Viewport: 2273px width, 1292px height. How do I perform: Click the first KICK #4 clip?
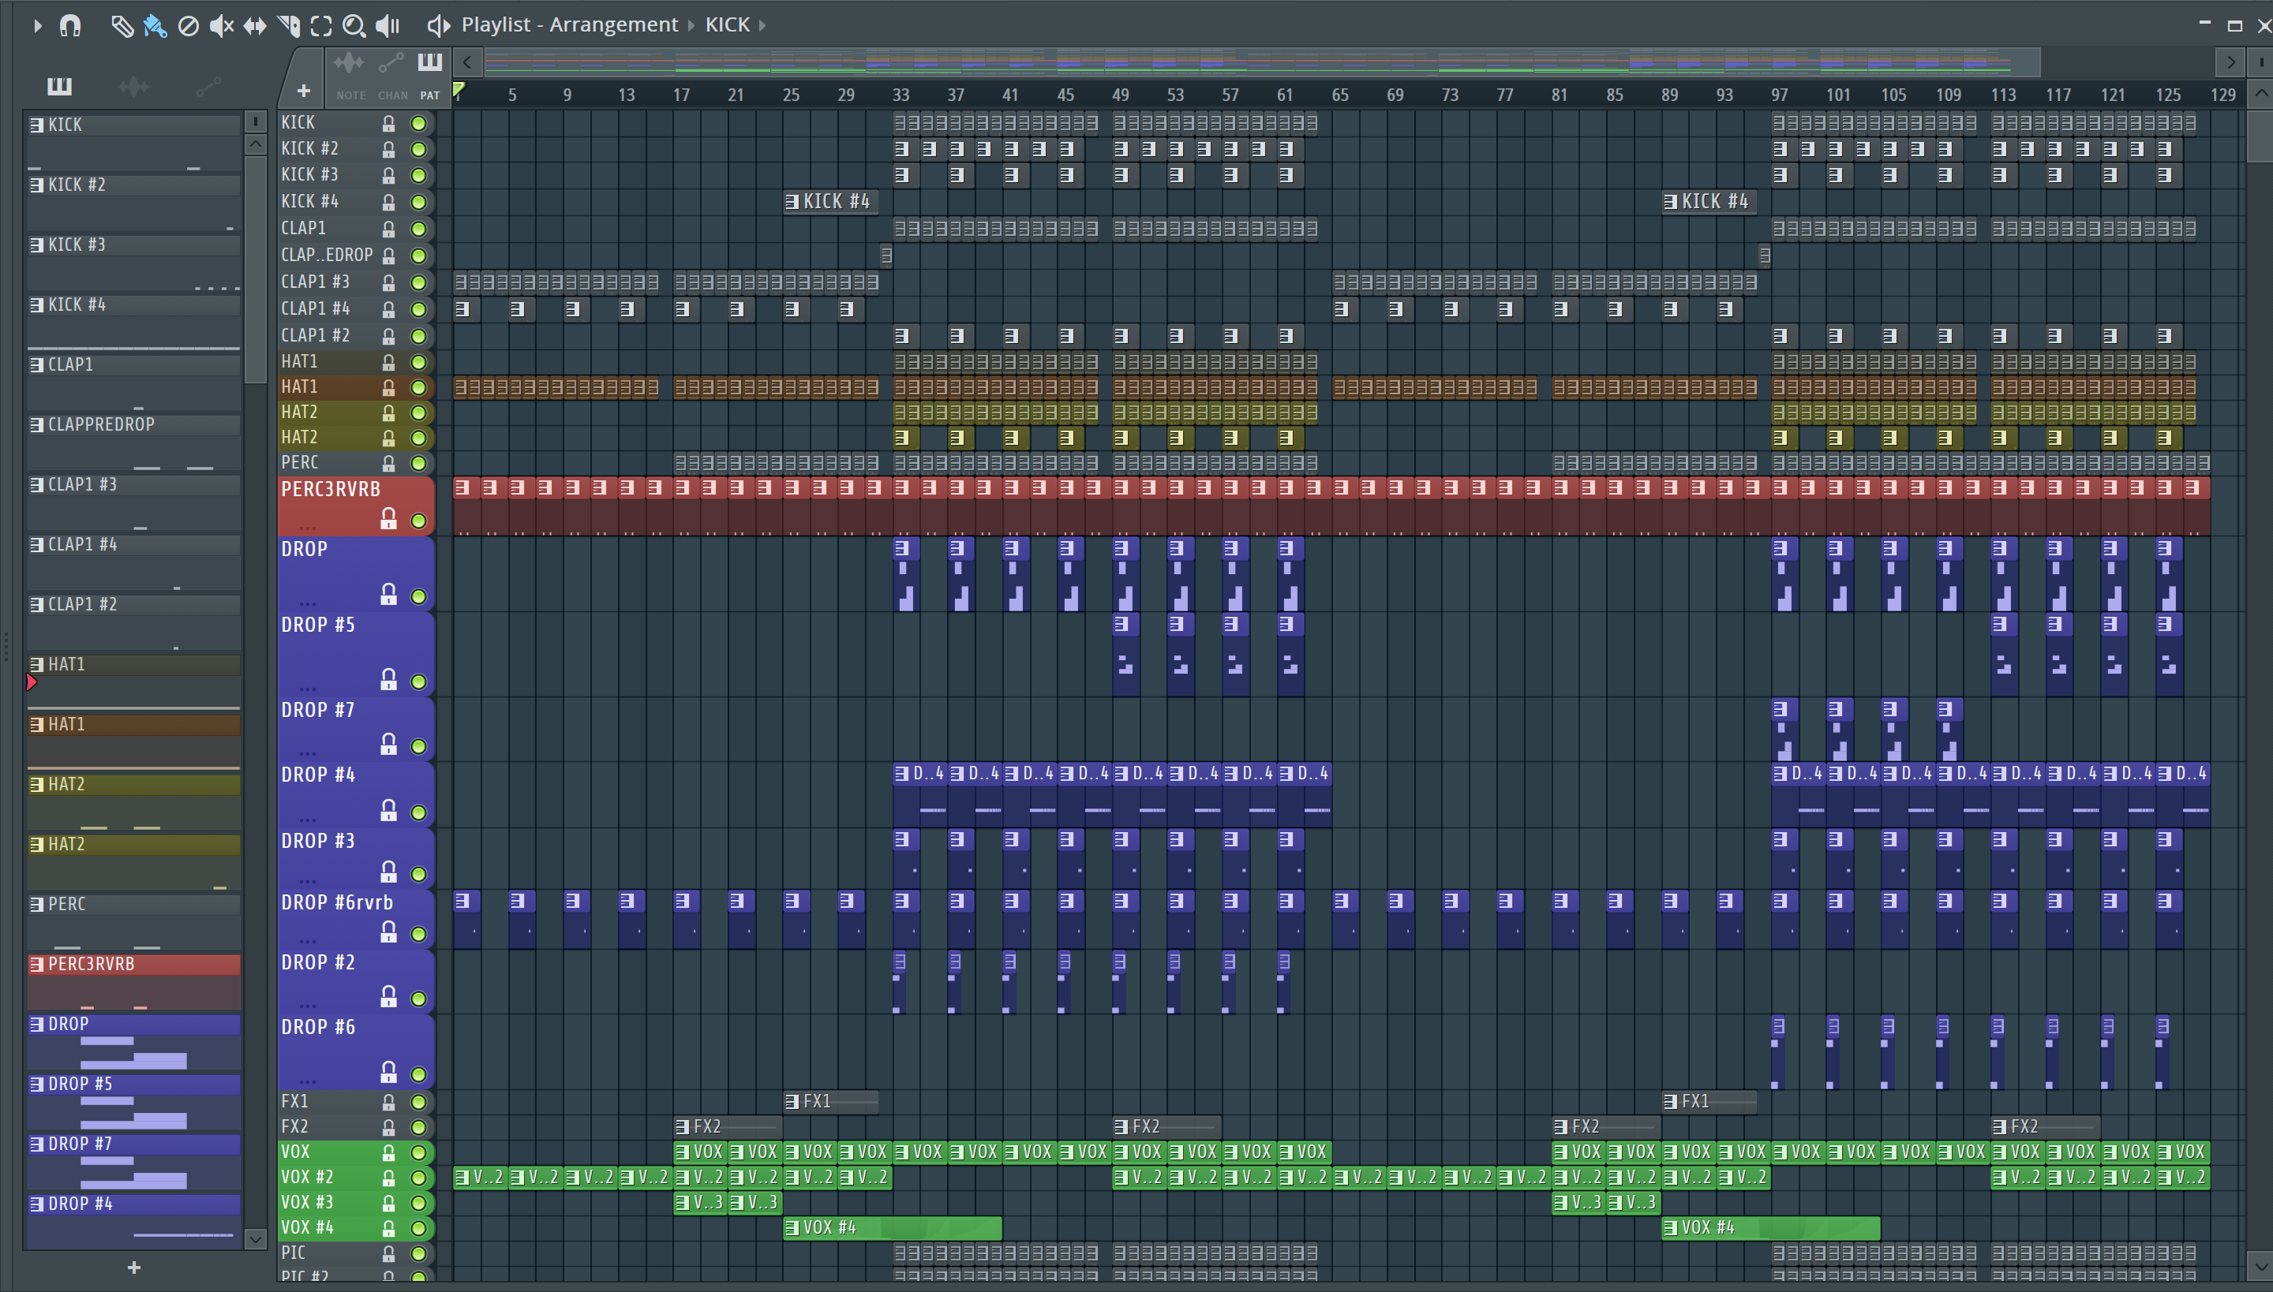tap(831, 201)
